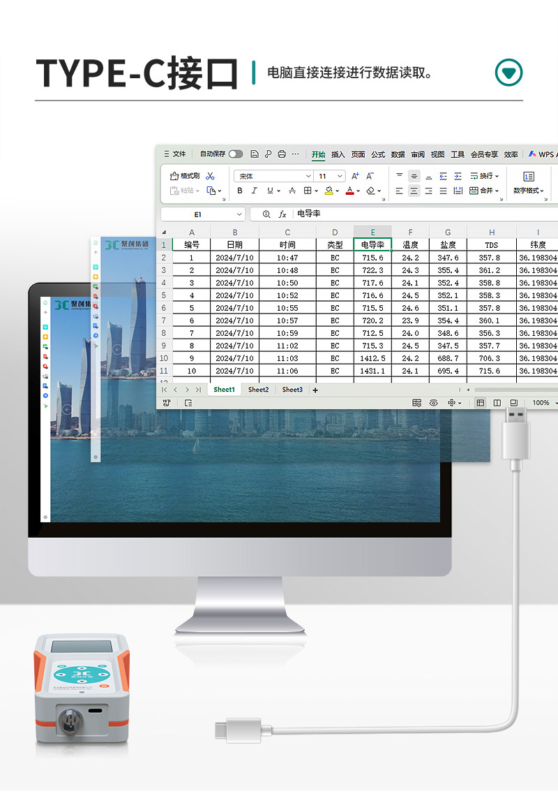Expand the Name Box dropdown showing E1
The image size is (558, 796).
point(239,214)
